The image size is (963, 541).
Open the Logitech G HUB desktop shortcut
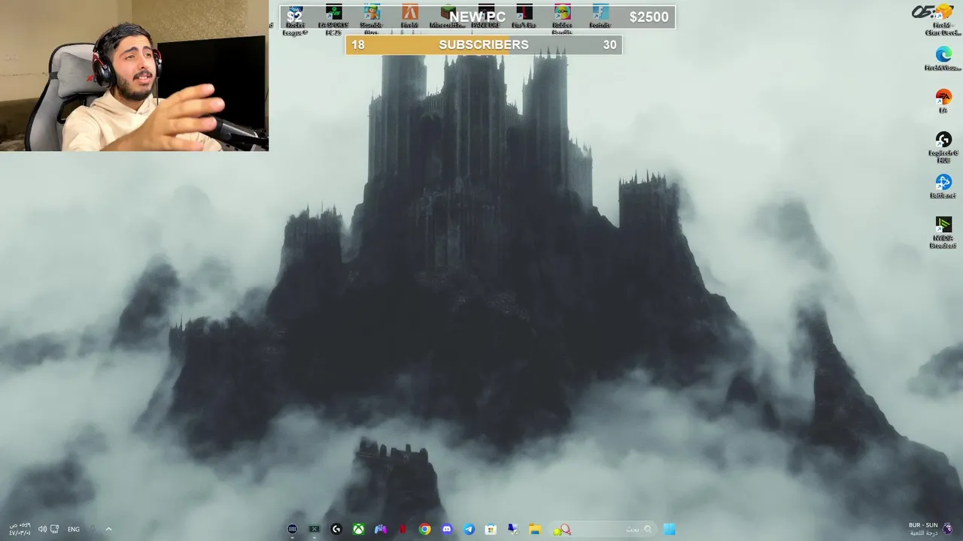click(x=943, y=147)
